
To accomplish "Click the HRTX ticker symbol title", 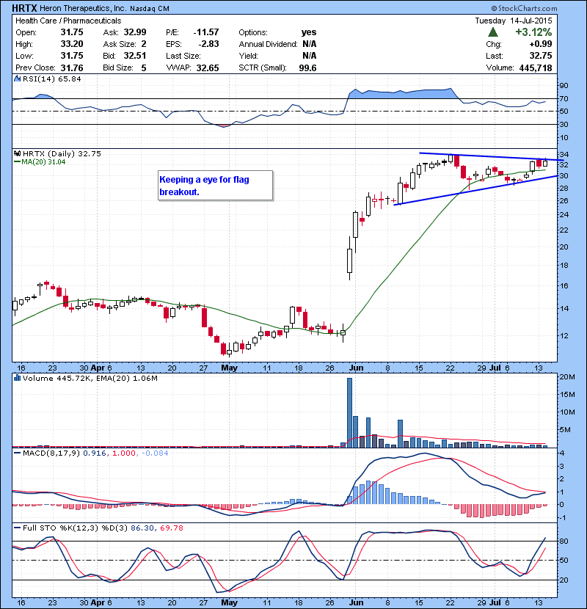I will (25, 8).
